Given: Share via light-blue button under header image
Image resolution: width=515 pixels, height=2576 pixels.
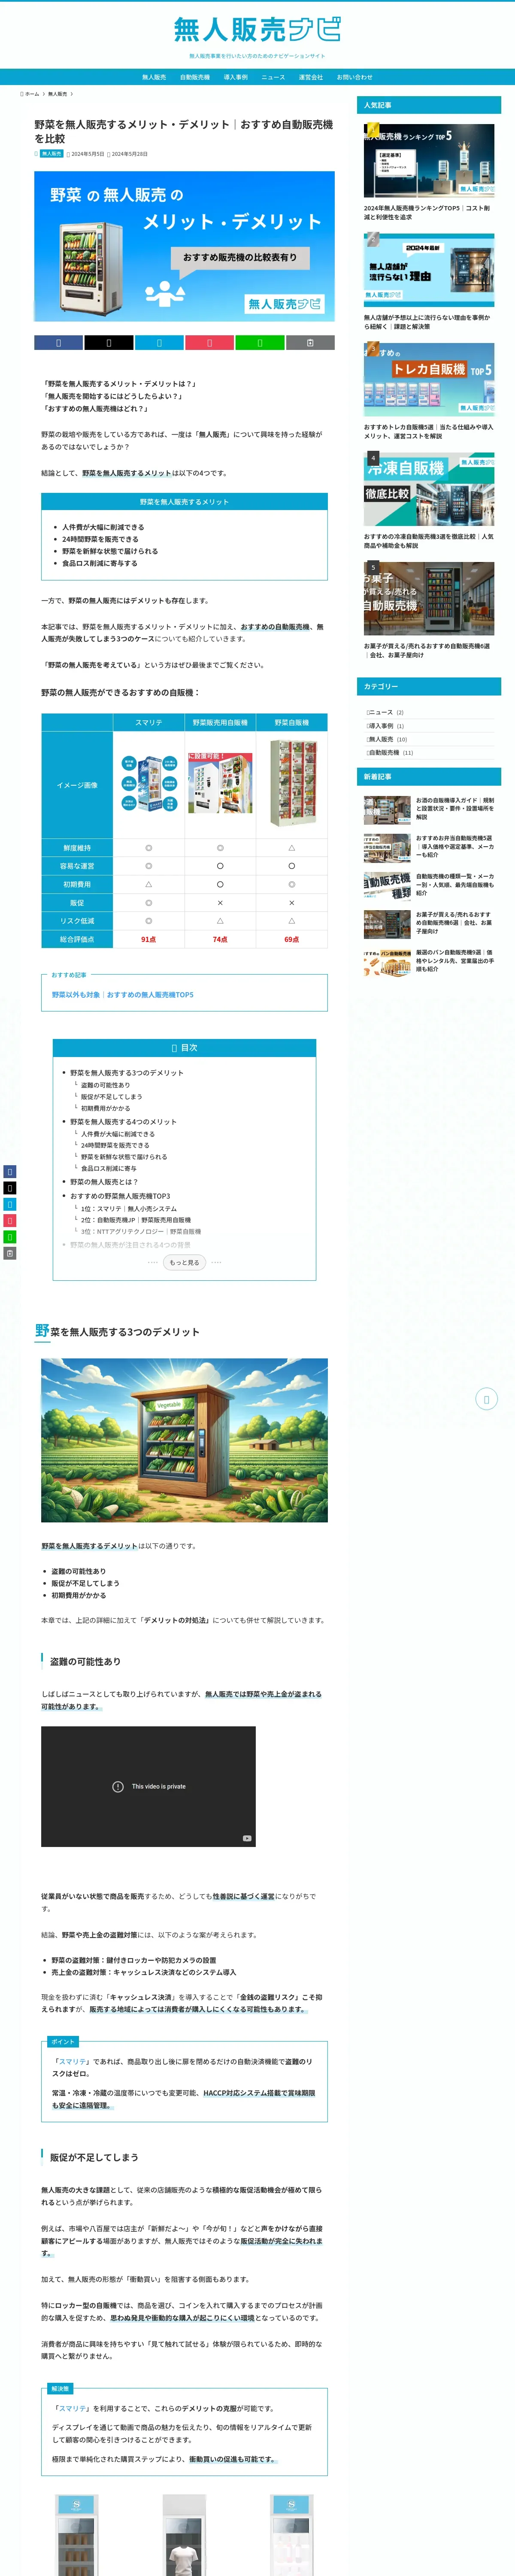Looking at the screenshot, I should (x=159, y=343).
